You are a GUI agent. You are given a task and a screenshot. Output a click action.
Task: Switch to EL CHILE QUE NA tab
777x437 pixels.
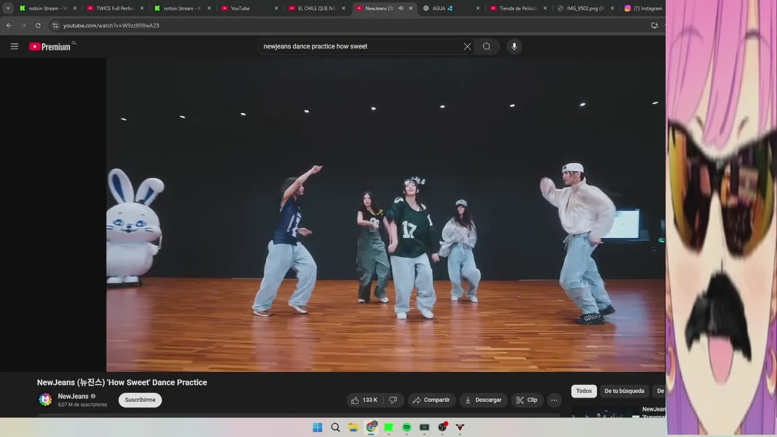[x=316, y=8]
